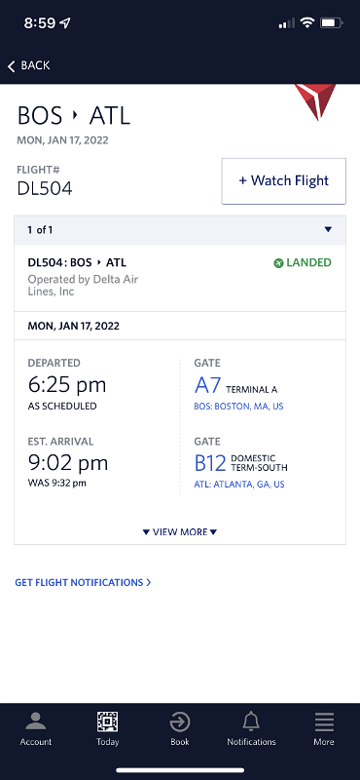This screenshot has height=780, width=360.
Task: Select the Notifications tab label
Action: 251,742
